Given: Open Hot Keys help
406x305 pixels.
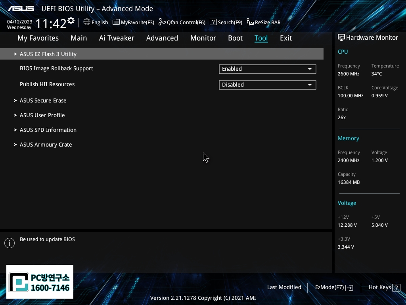Looking at the screenshot, I should point(385,288).
